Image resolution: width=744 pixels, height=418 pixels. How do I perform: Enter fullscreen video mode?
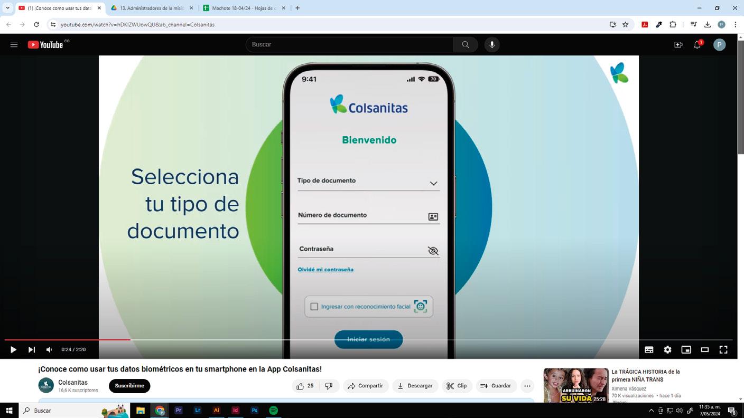pos(723,349)
